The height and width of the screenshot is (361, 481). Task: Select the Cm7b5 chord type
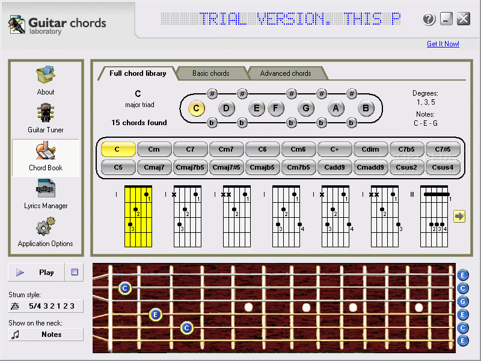coord(298,167)
